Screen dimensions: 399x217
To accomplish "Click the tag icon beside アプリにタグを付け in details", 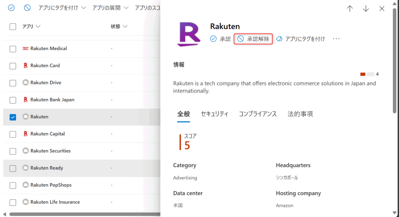I will [x=279, y=39].
